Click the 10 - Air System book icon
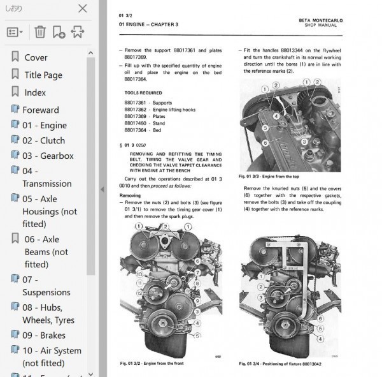The height and width of the screenshot is (377, 382). (15, 350)
